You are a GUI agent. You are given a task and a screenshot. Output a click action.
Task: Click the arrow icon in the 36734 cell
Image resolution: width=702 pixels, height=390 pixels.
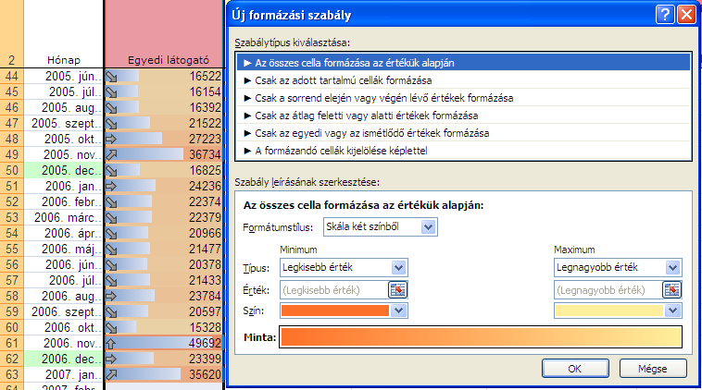pyautogui.click(x=111, y=154)
